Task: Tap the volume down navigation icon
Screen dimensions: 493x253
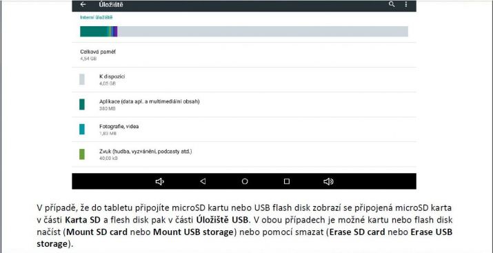Action: coord(160,181)
